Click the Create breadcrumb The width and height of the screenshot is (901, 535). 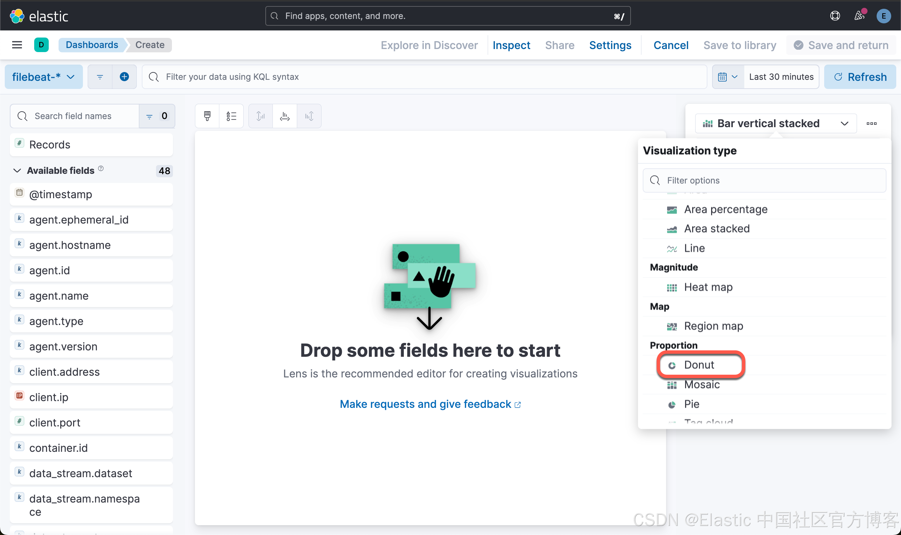coord(150,45)
